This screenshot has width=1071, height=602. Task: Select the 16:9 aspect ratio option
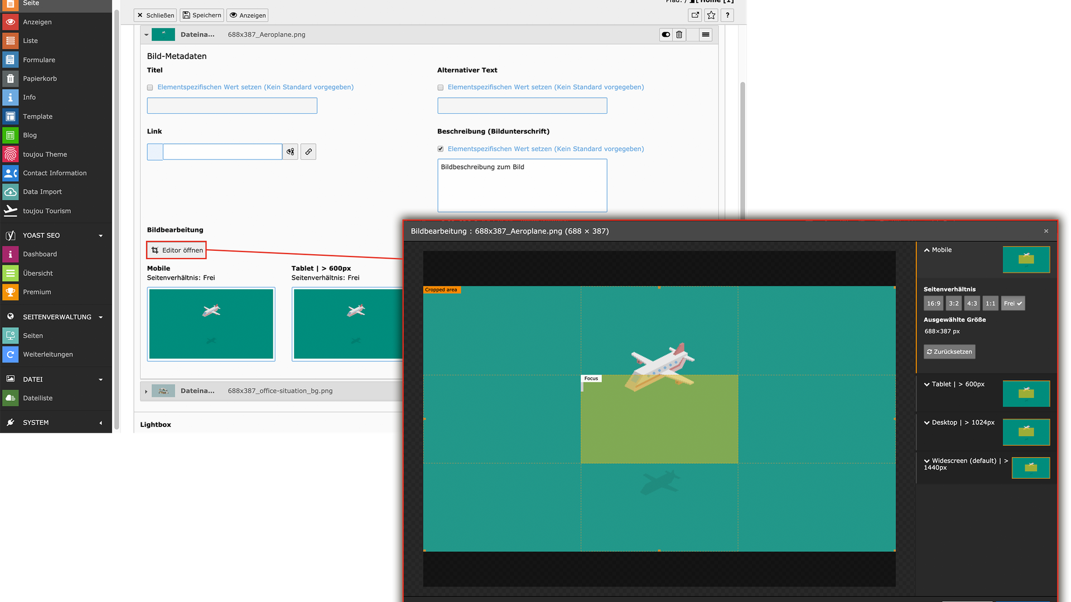933,304
